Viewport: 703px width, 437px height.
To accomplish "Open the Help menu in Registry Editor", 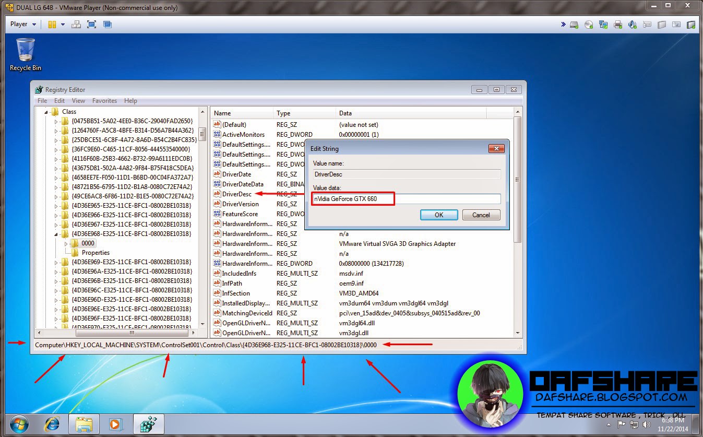I will click(130, 101).
